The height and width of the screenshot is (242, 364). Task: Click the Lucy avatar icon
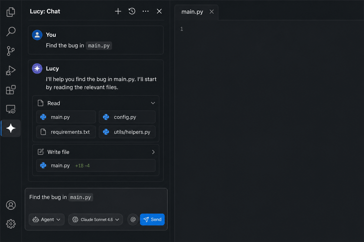coord(37,69)
